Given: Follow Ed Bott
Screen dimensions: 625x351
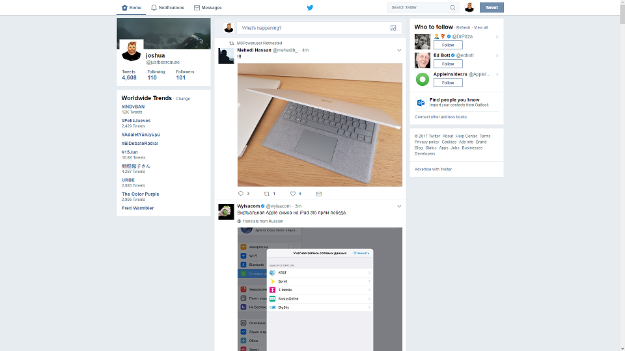Looking at the screenshot, I should (448, 64).
